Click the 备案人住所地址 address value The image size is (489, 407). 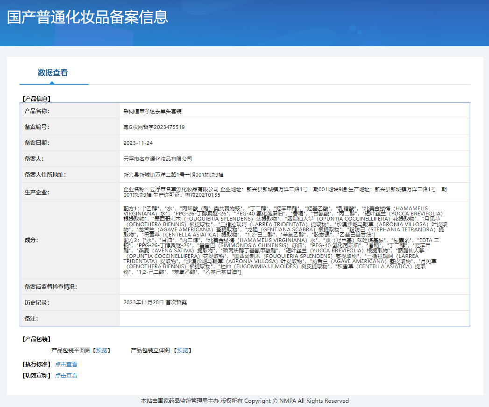173,175
